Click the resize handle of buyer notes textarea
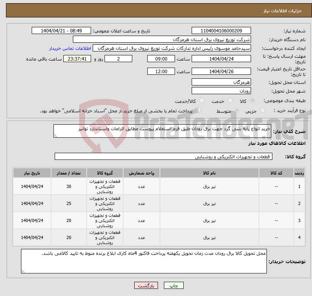312x296 pixels. pos(23,271)
